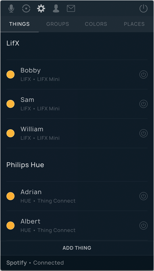154x271 pixels.
Task: Click the microphone icon in top bar
Action: (11, 8)
